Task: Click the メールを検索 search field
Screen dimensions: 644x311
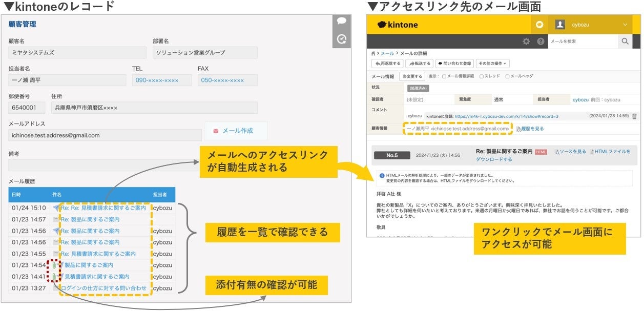Action: coord(583,42)
